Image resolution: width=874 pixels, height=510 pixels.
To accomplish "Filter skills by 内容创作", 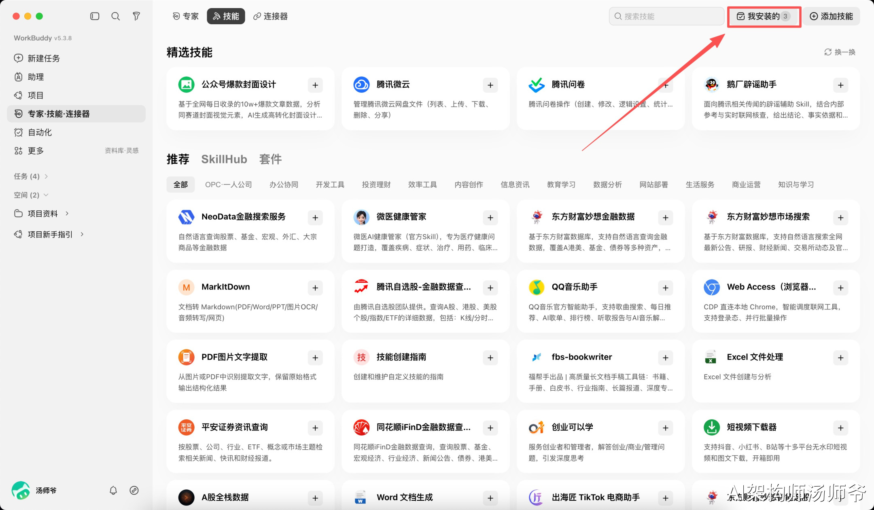I will tap(469, 185).
